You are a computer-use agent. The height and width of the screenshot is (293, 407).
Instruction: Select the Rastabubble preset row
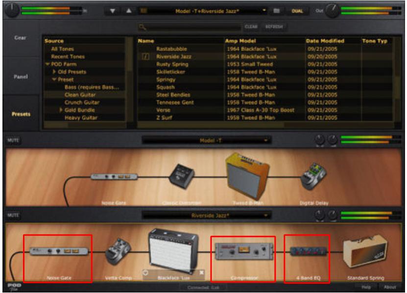[x=265, y=49]
